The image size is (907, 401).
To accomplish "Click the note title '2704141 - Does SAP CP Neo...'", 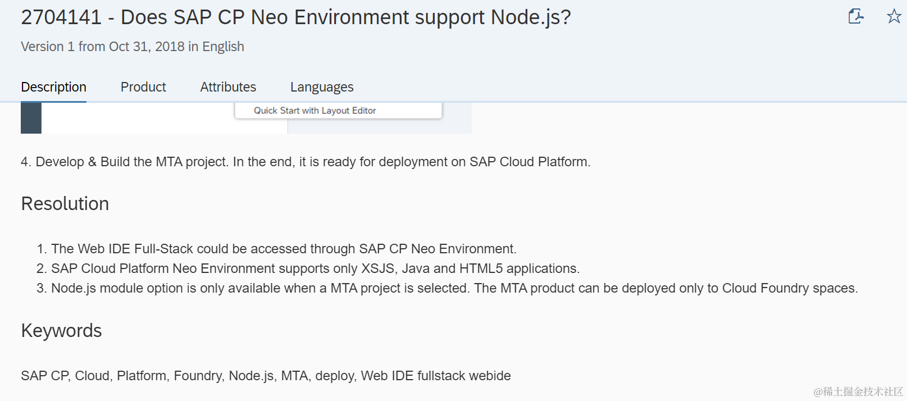I will tap(295, 17).
